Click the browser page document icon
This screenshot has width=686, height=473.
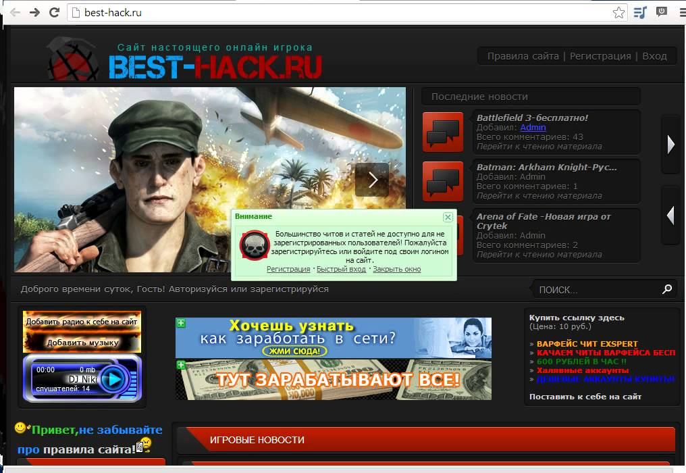pyautogui.click(x=76, y=12)
